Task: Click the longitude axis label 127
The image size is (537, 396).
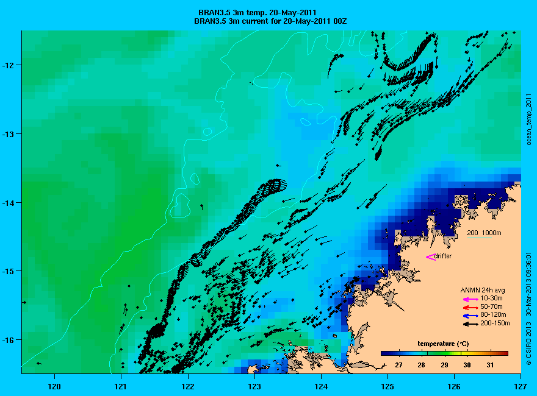Action: coord(521,387)
